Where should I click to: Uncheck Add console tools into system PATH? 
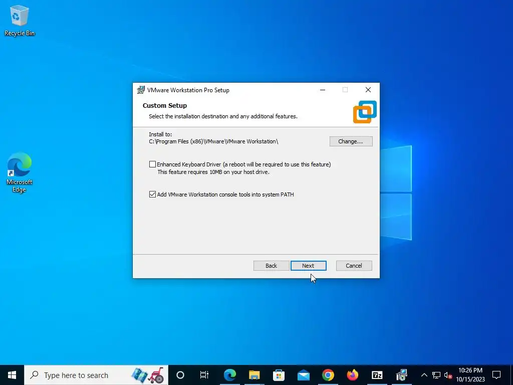[x=152, y=195]
